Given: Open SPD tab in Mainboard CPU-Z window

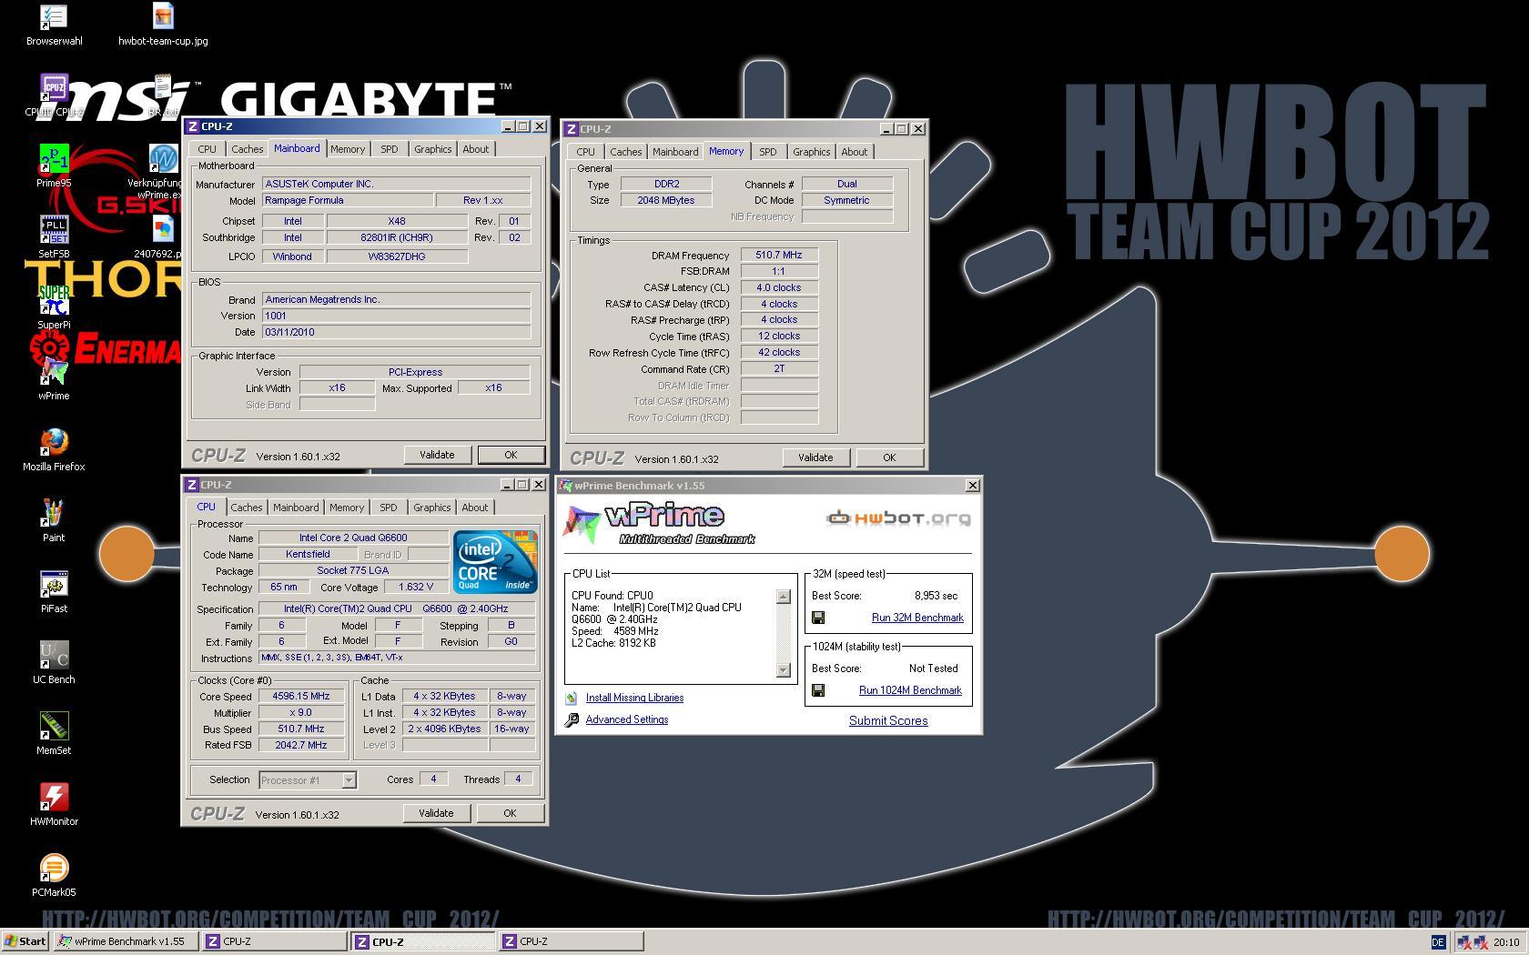Looking at the screenshot, I should point(389,149).
